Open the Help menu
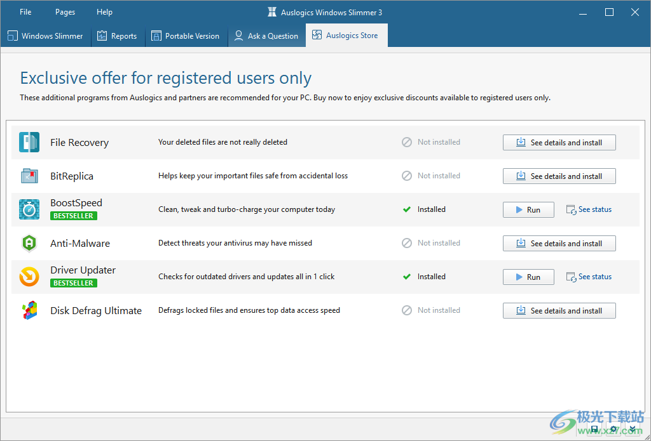This screenshot has height=441, width=651. click(x=104, y=12)
